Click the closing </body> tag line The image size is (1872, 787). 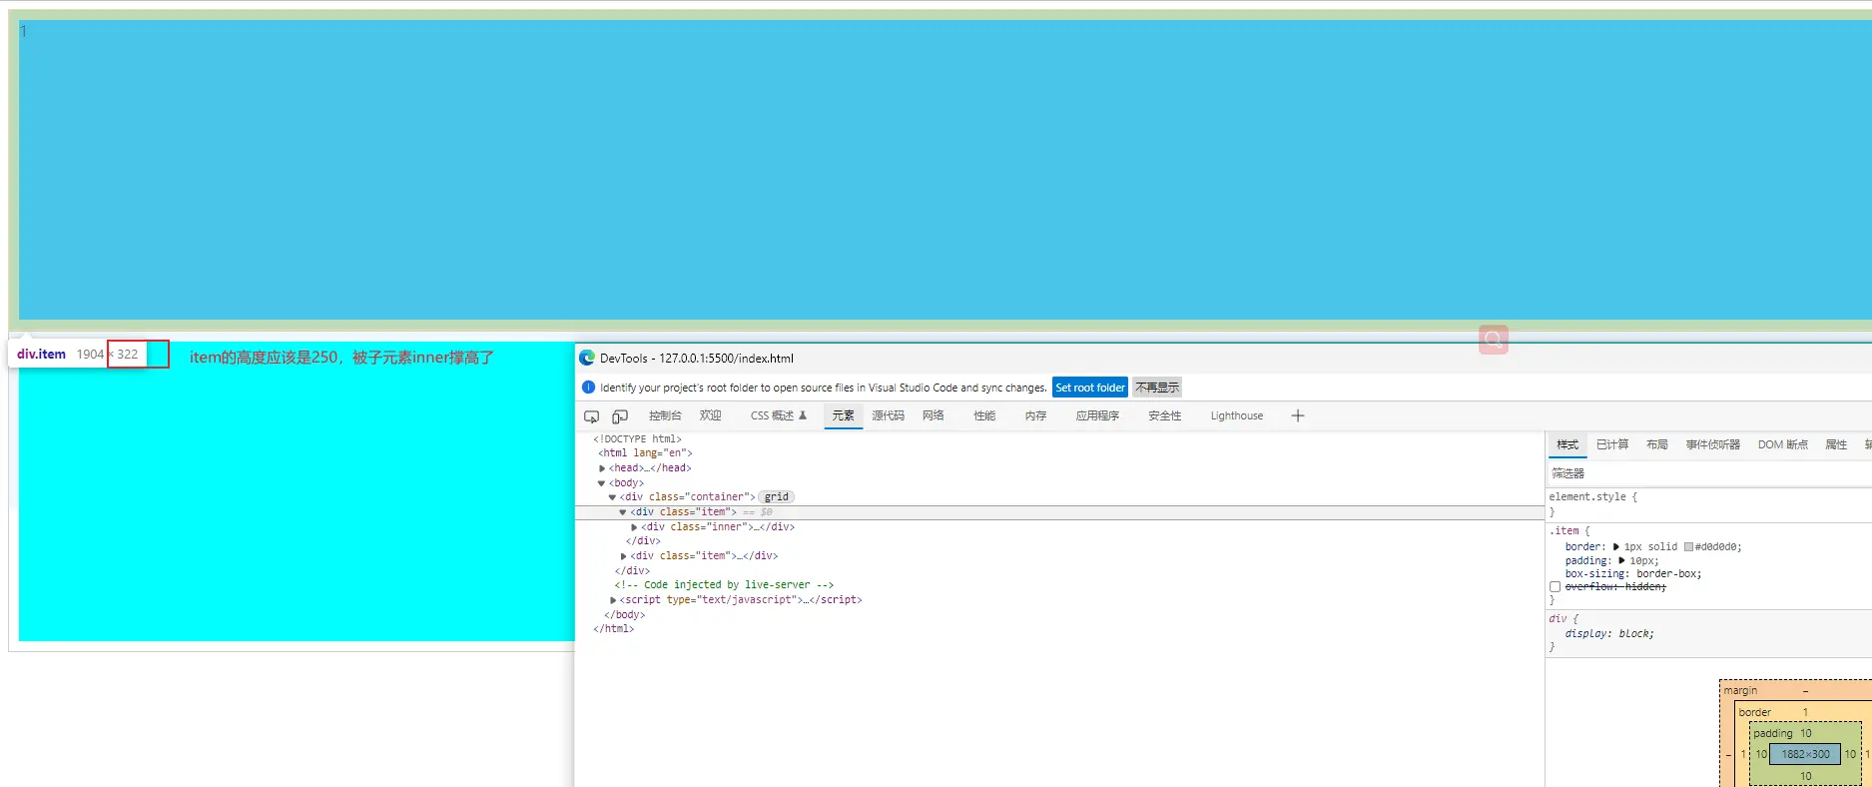point(625,615)
